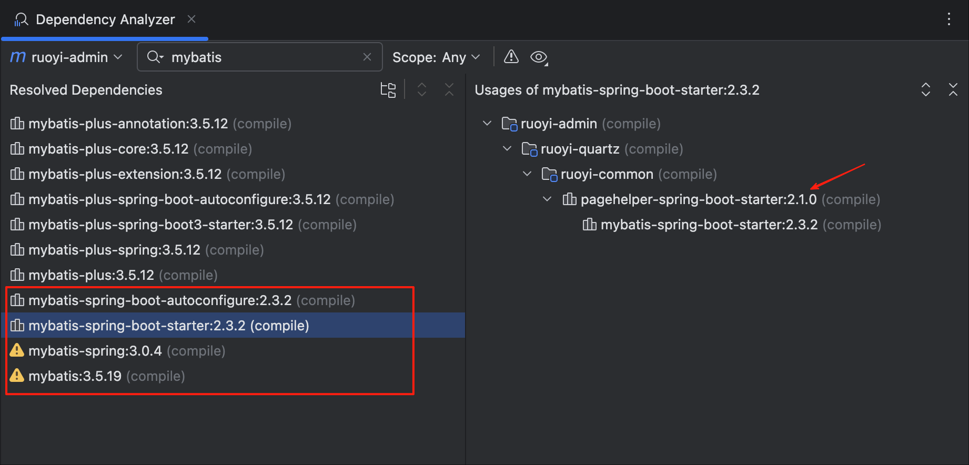Close the Dependency Analyzer tab
The height and width of the screenshot is (465, 969).
point(191,19)
